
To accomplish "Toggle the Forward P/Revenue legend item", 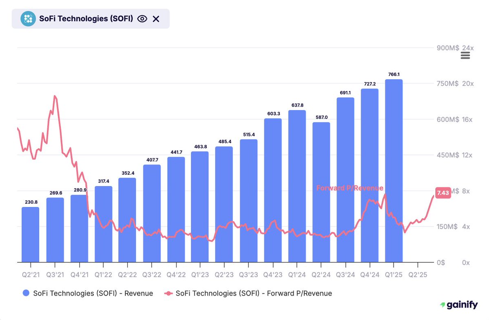I will [x=248, y=293].
